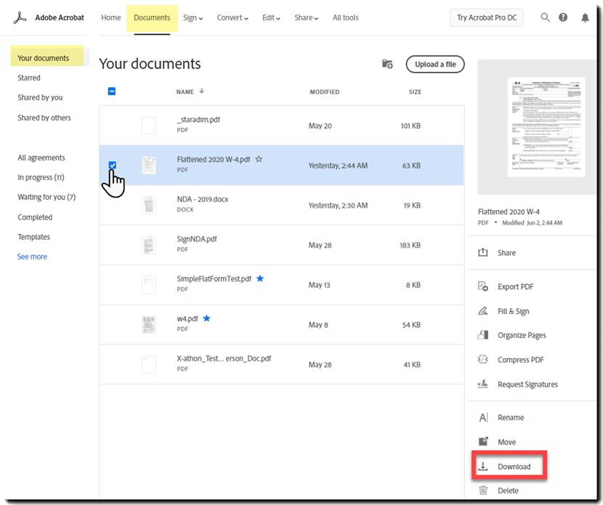Open the Starred section in sidebar
This screenshot has width=603, height=505.
29,78
